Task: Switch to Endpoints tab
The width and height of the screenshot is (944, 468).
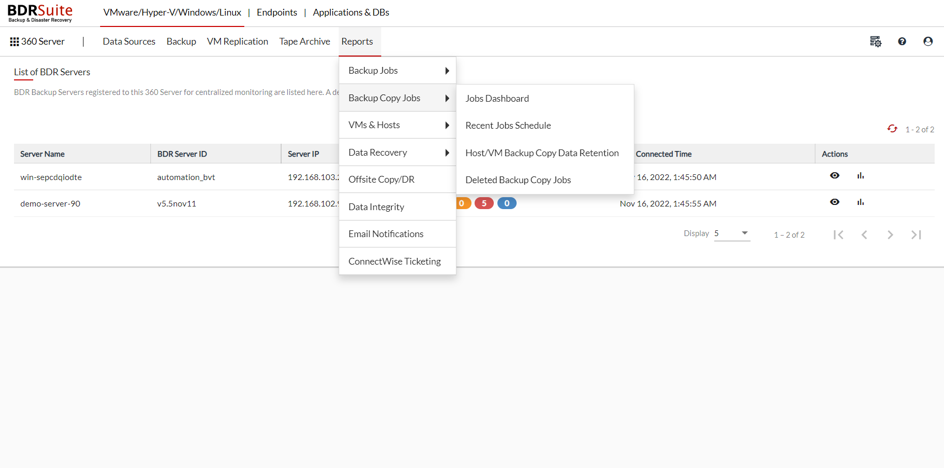Action: [277, 12]
